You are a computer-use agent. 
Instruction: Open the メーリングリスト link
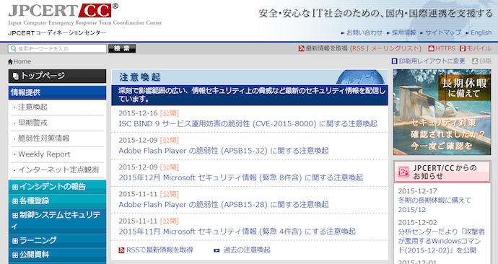pyautogui.click(x=395, y=48)
